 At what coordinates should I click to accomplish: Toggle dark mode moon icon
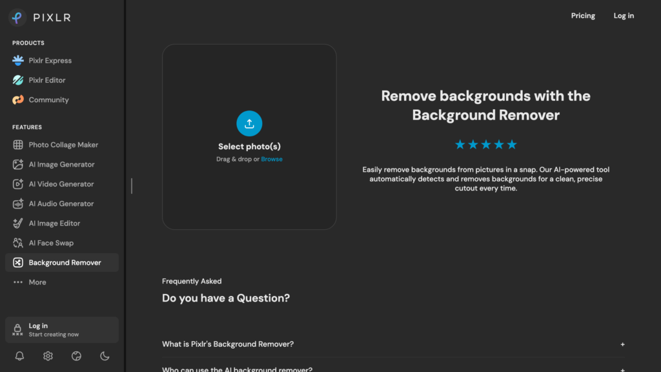pos(105,356)
